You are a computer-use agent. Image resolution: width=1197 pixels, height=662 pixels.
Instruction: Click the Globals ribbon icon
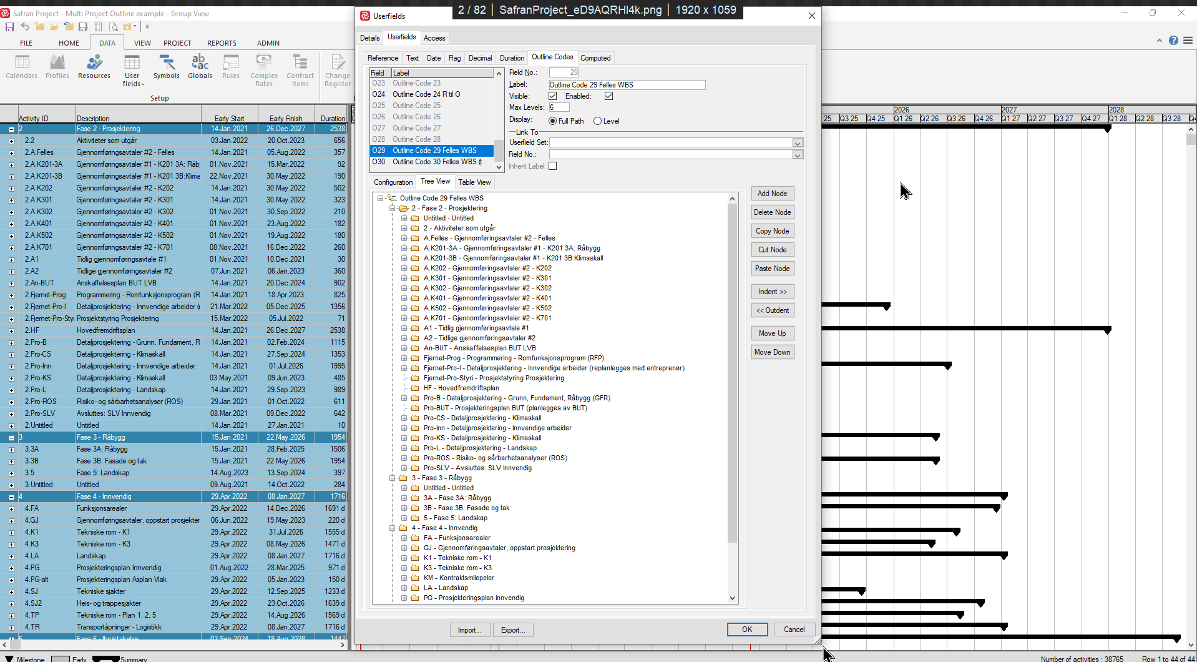[x=200, y=67]
